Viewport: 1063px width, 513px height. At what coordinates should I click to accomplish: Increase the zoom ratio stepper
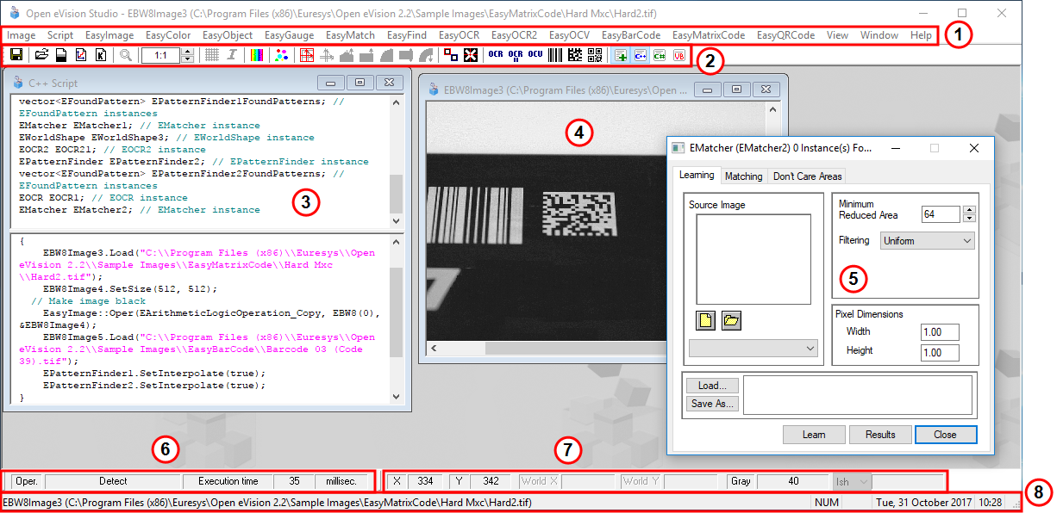click(x=188, y=52)
